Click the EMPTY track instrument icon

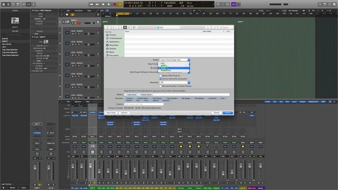tap(67, 22)
